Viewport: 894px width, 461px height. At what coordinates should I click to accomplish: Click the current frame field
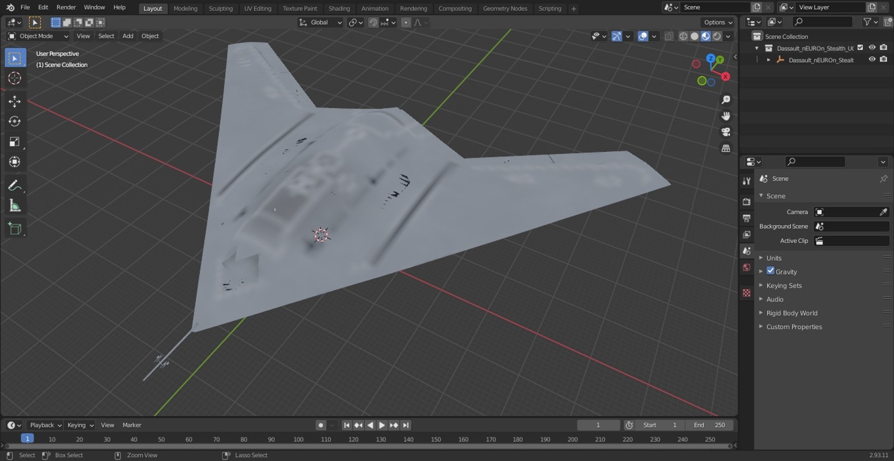pos(598,425)
